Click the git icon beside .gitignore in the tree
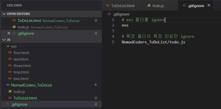Image resolution: width=221 pixels, height=109 pixels. pos(8,104)
